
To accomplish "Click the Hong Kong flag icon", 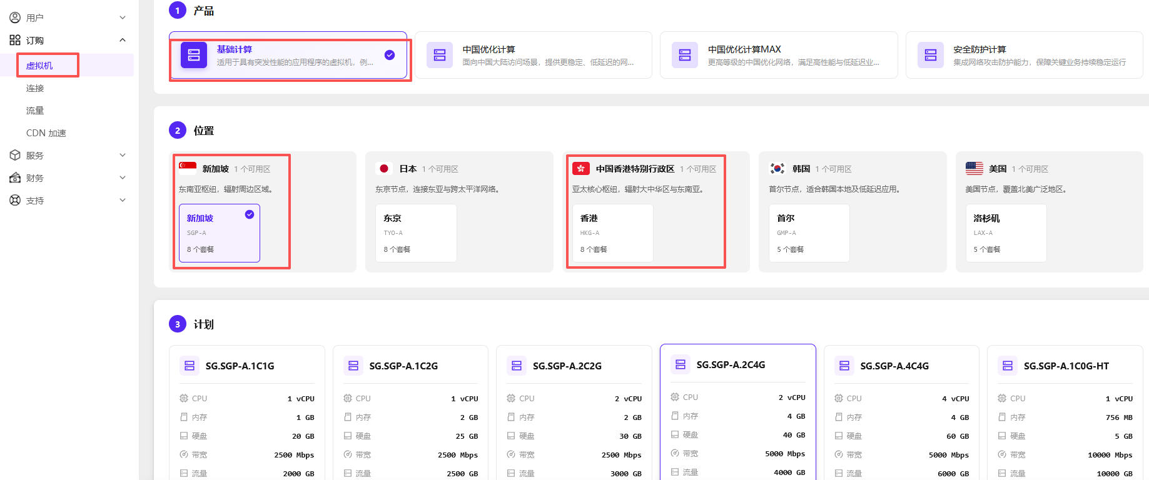I will (581, 169).
